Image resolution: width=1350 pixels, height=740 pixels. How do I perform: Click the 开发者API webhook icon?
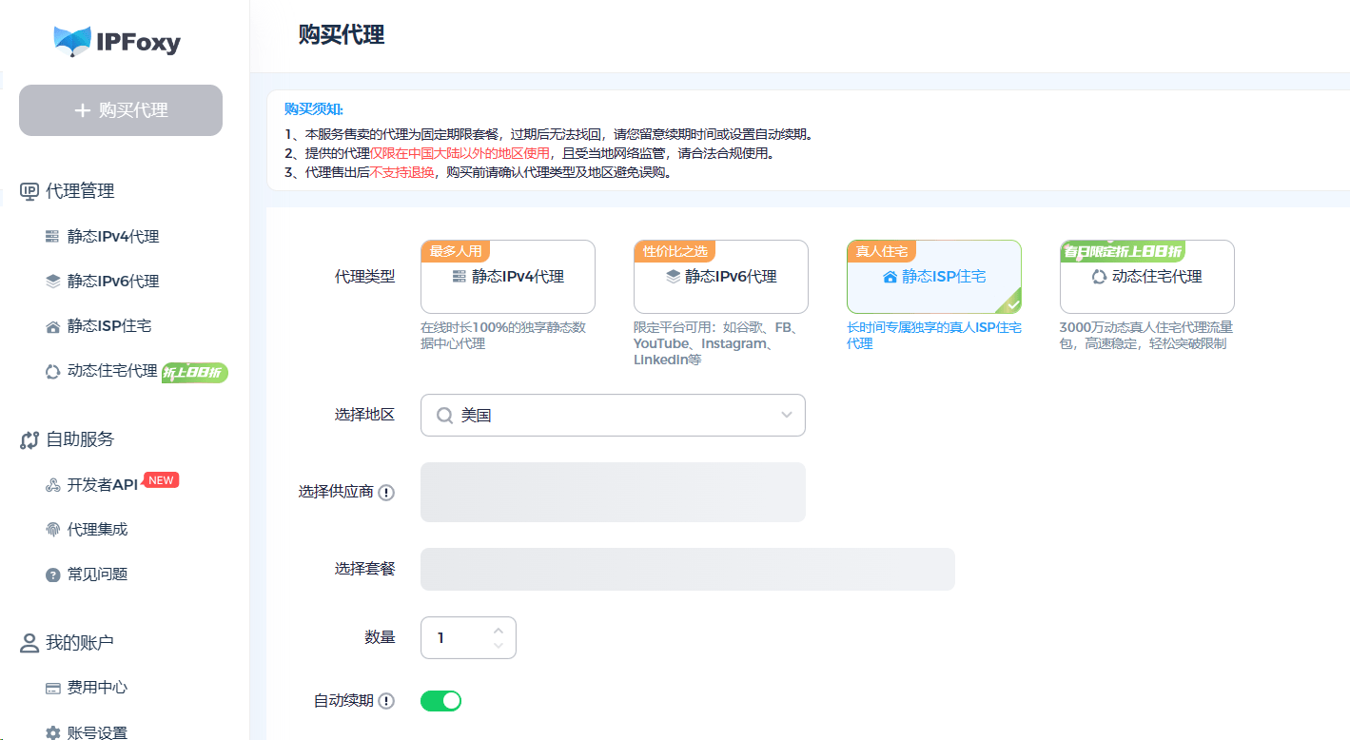[x=52, y=485]
